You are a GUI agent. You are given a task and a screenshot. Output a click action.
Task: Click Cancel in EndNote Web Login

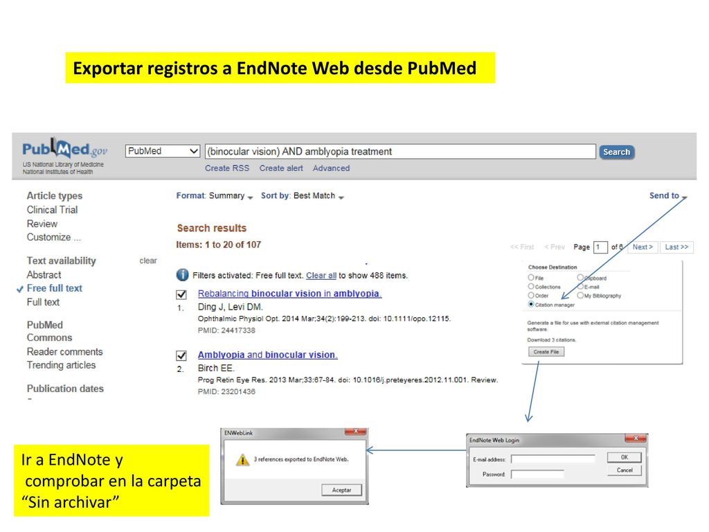624,470
